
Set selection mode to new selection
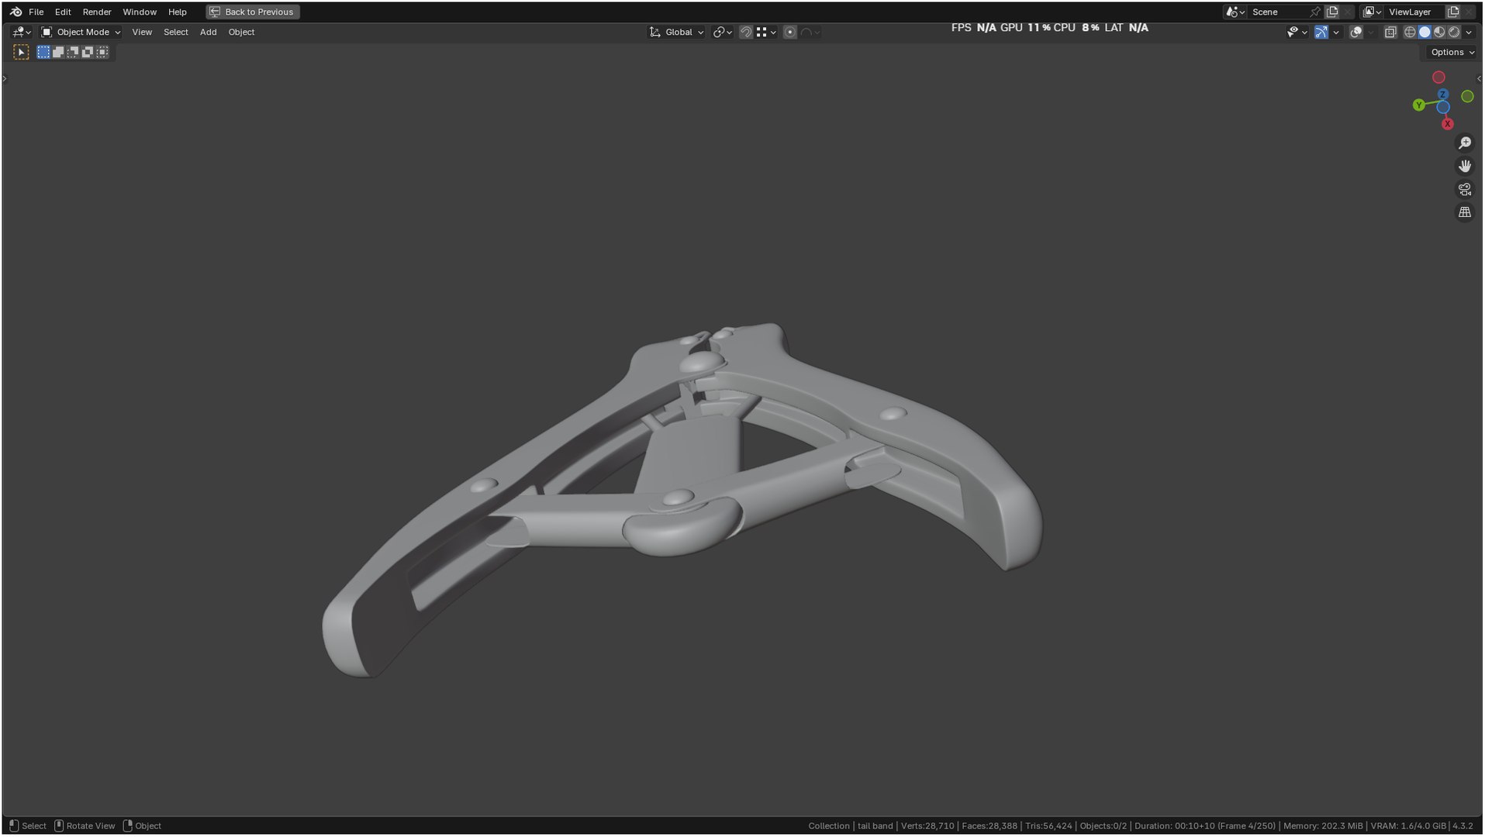(43, 52)
